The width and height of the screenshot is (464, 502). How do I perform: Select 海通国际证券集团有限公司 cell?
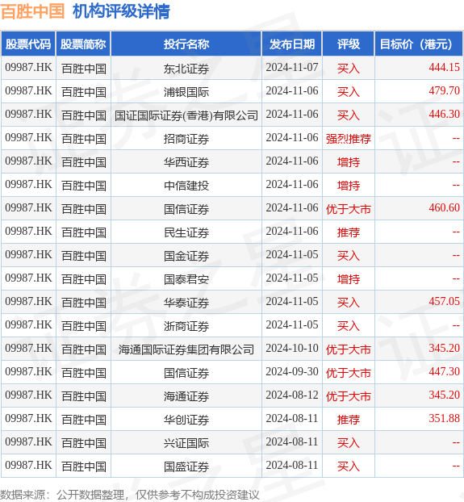point(186,349)
